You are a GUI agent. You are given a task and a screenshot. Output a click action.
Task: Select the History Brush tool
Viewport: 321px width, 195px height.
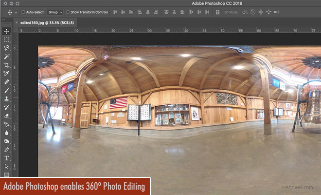point(6,107)
